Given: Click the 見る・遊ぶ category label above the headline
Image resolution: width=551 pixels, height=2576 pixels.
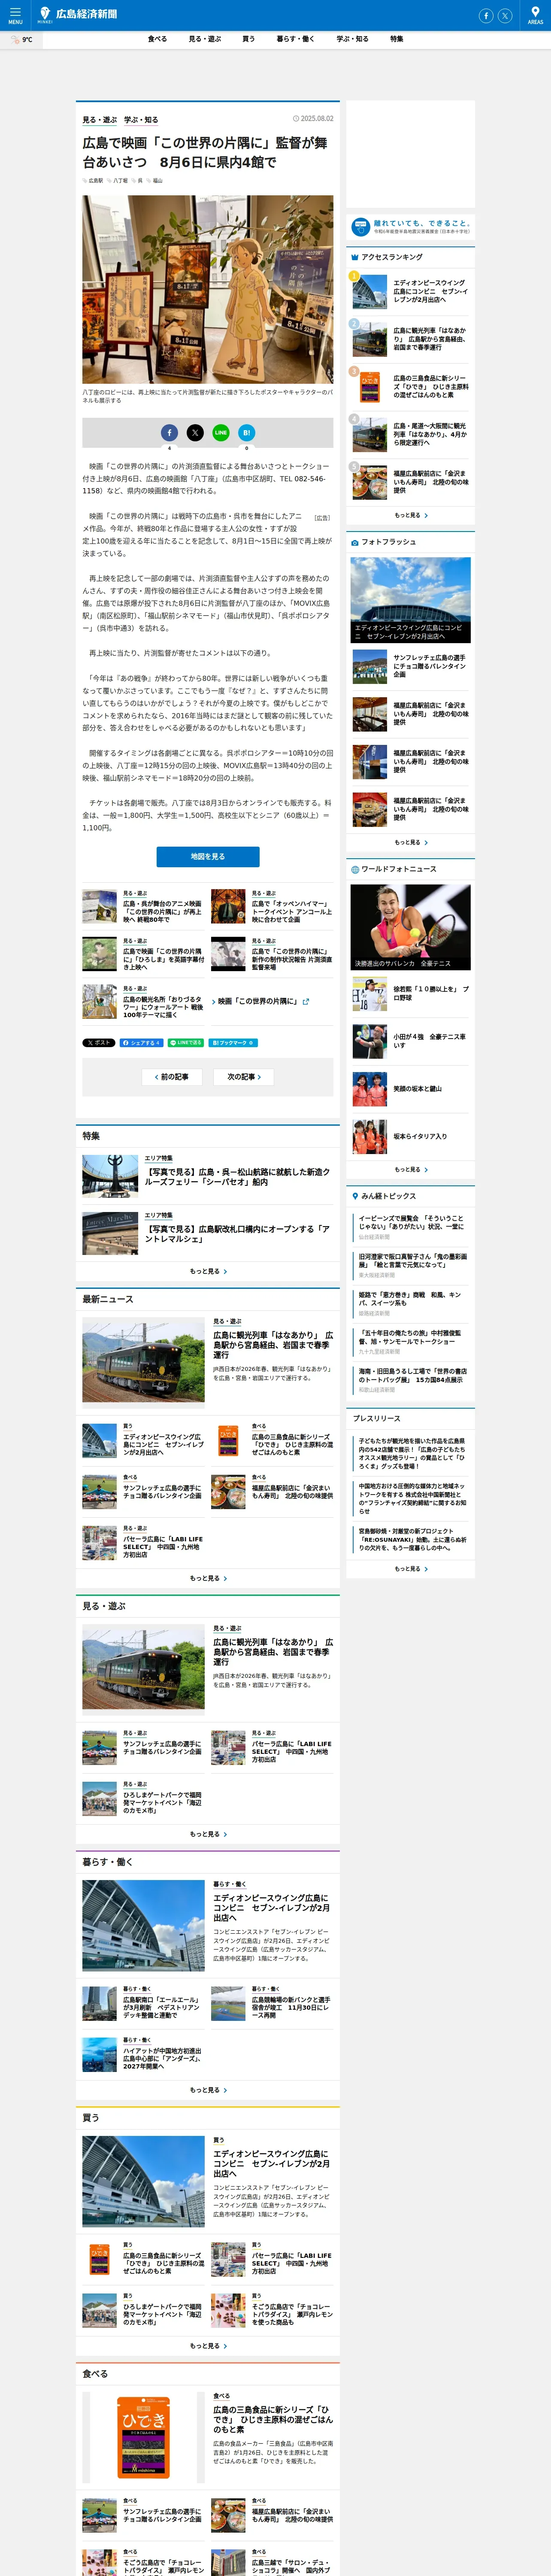Looking at the screenshot, I should 100,120.
